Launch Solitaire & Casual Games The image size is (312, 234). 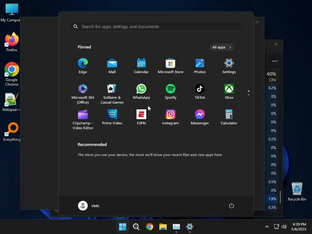[x=112, y=94]
